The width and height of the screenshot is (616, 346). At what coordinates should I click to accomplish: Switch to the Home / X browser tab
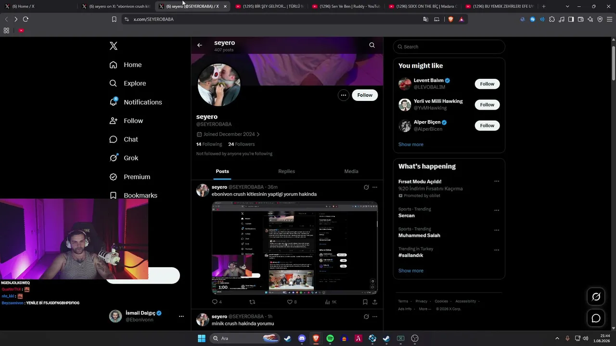[x=38, y=6]
